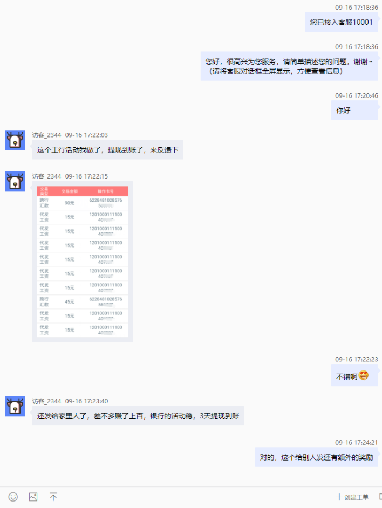Click the reply starting 对的，这个给别人发
The image size is (382, 508).
click(316, 457)
